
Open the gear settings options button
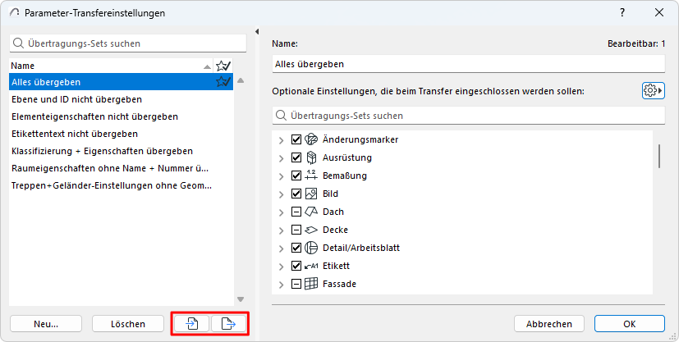[653, 90]
